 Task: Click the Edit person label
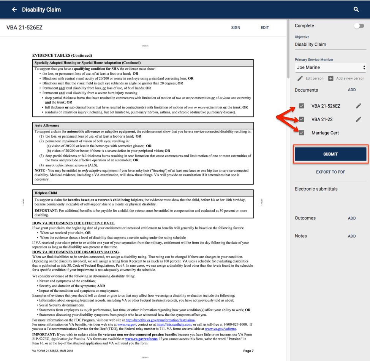coord(314,78)
